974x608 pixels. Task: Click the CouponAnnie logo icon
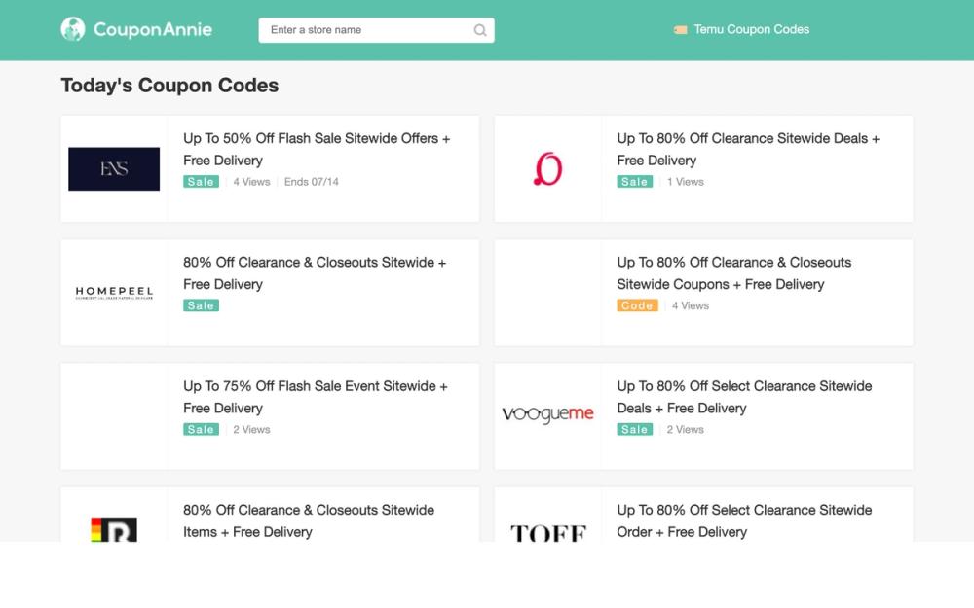[x=73, y=29]
